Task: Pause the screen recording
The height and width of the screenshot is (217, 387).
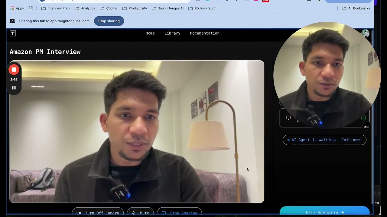Action: click(14, 88)
